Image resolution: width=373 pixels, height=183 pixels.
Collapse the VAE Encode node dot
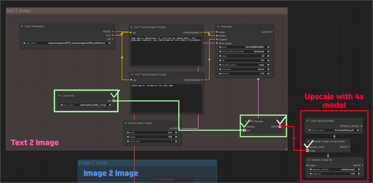pyautogui.click(x=156, y=179)
